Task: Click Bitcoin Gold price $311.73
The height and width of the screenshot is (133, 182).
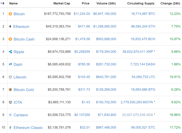Action: 84,90
